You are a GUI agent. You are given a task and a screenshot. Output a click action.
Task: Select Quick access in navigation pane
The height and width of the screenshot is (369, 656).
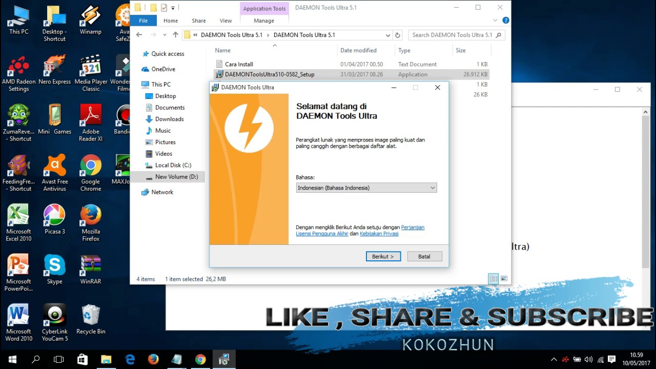coord(168,54)
